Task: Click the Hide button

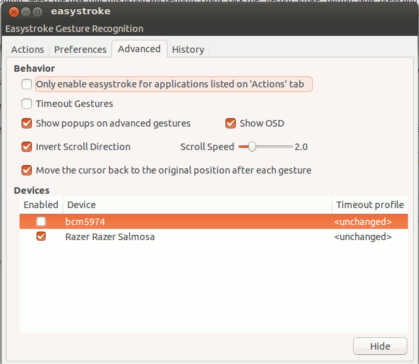Action: pos(380,346)
